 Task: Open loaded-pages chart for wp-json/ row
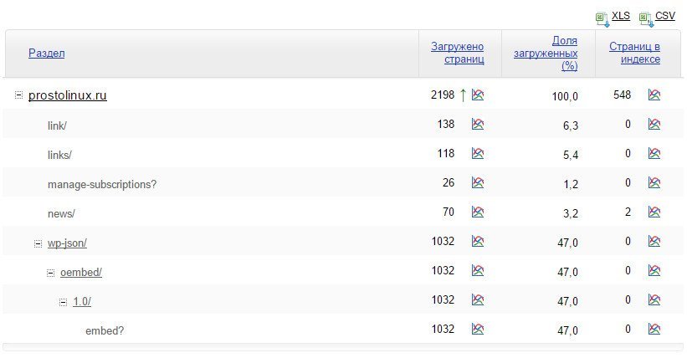click(x=478, y=242)
